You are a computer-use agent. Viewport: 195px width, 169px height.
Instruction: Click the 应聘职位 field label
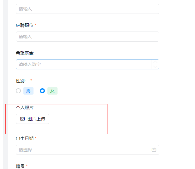coord(25,25)
